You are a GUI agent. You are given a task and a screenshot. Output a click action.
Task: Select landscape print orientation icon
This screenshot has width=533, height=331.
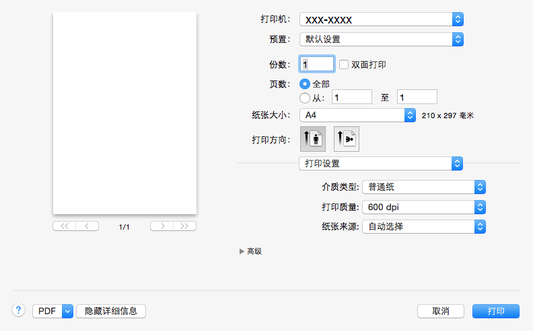pyautogui.click(x=347, y=139)
